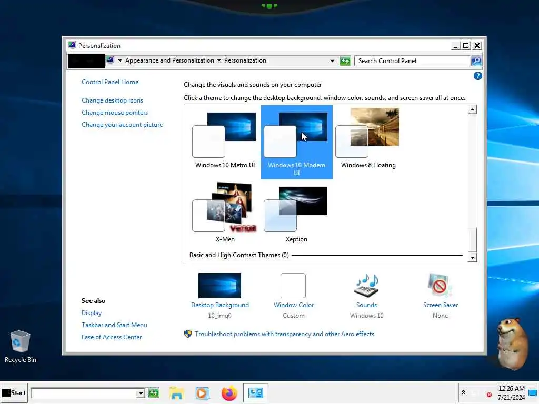The height and width of the screenshot is (404, 539).
Task: Open Desktop Background settings icon
Action: pos(219,286)
